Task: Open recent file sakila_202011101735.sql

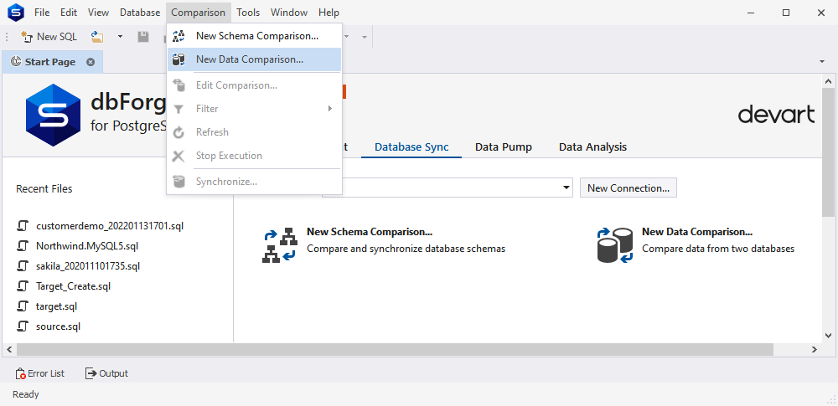Action: tap(88, 266)
